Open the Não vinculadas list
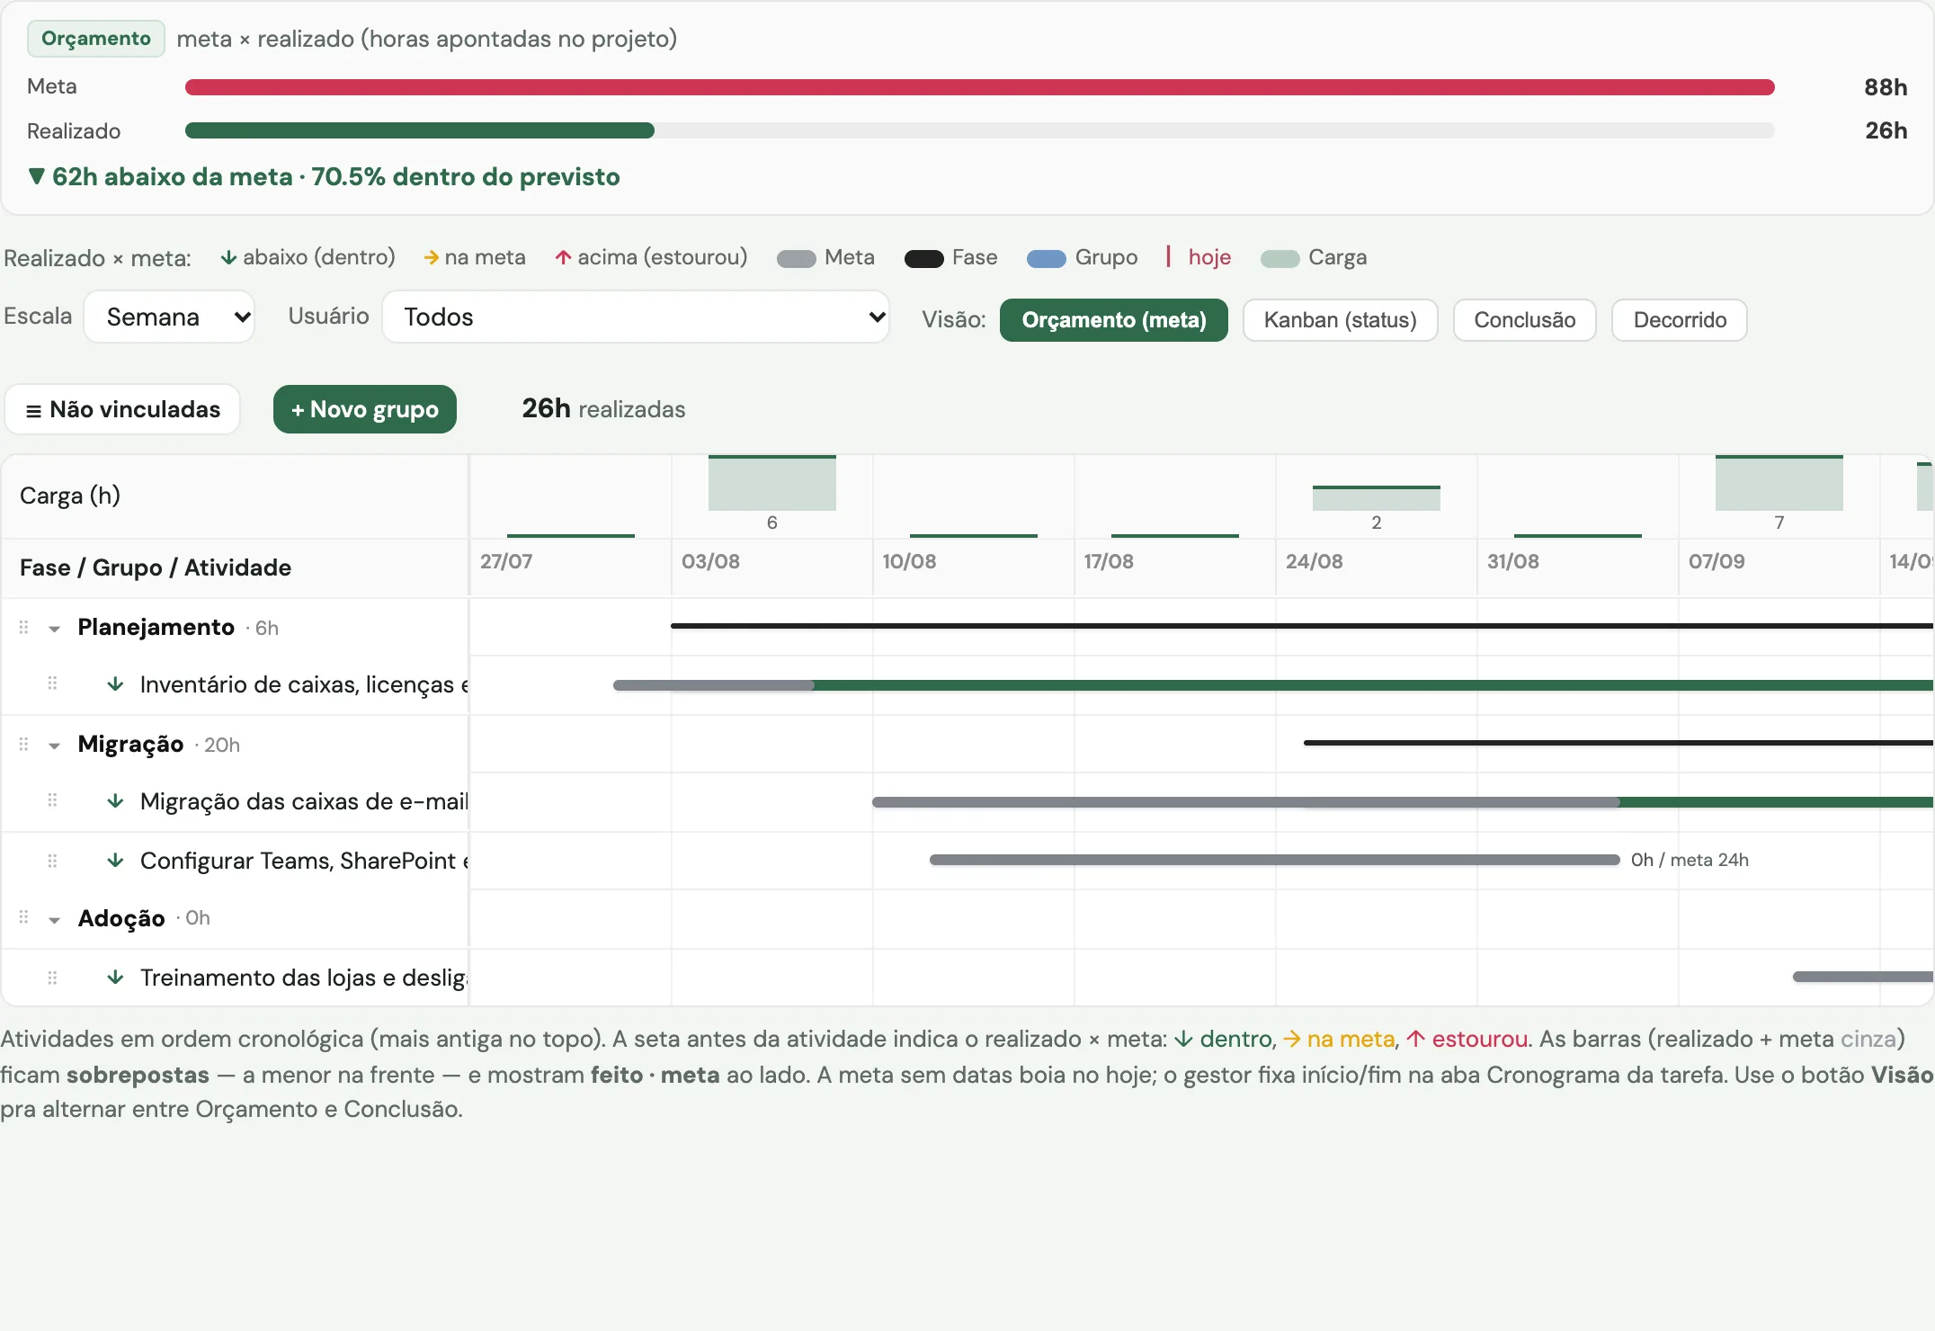The image size is (1935, 1331). click(122, 409)
